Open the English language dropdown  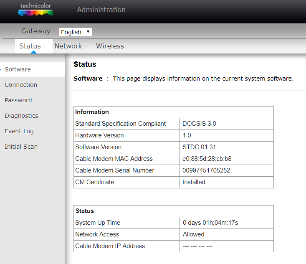pos(75,32)
